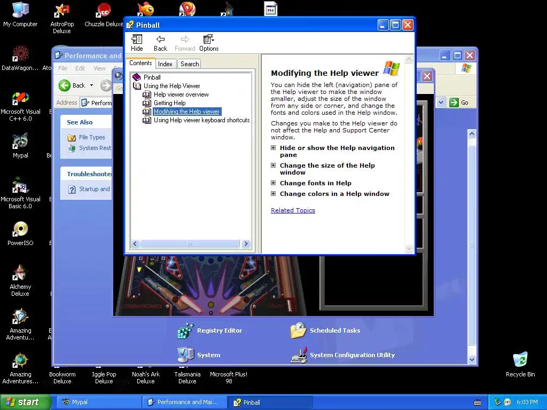Click Pinball taskbar button
Image resolution: width=547 pixels, height=410 pixels.
270,402
